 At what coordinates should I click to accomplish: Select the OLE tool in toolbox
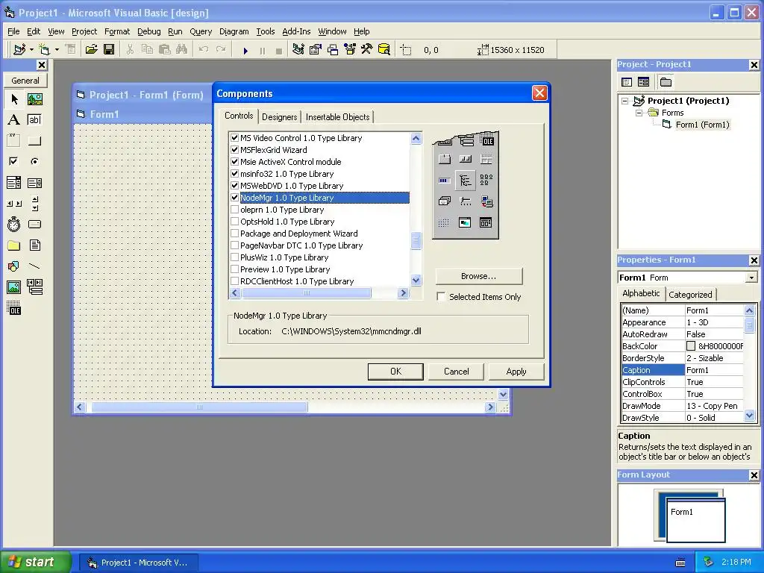coord(14,308)
